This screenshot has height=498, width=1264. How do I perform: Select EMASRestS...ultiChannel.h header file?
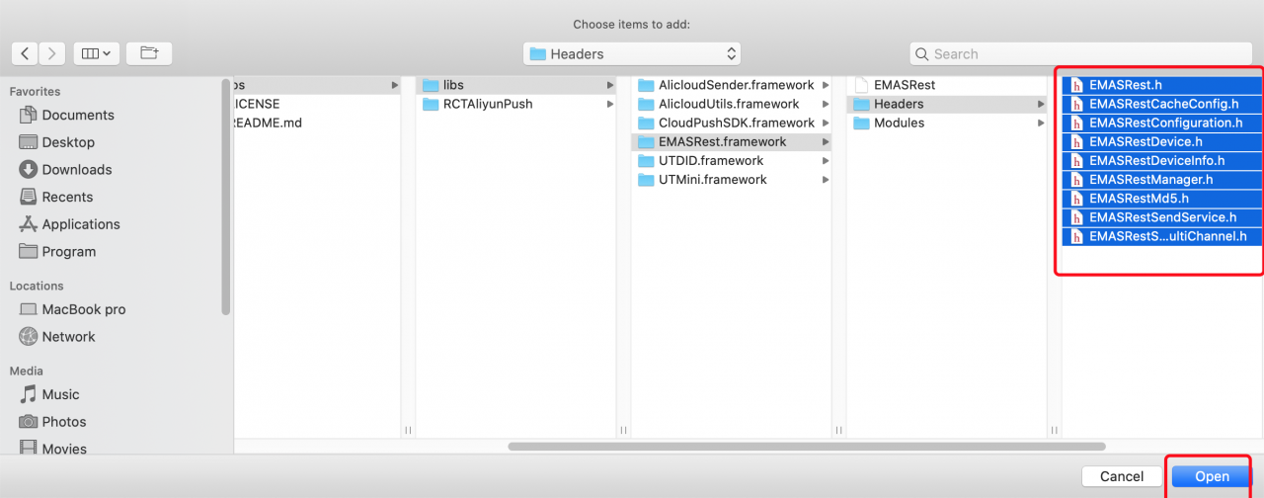[1162, 236]
